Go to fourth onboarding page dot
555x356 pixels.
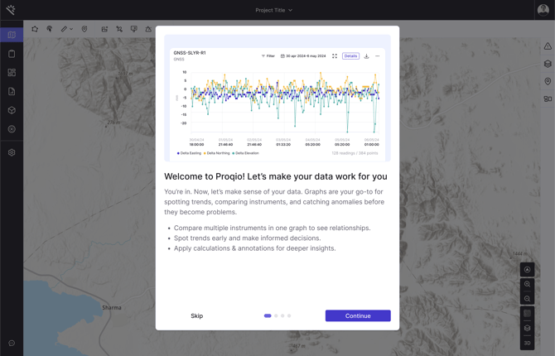289,315
